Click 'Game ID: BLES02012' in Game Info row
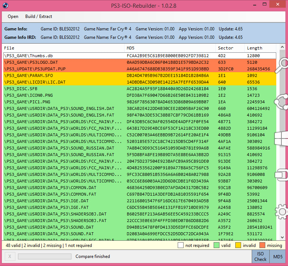This screenshot has height=266, width=288. click(x=60, y=29)
